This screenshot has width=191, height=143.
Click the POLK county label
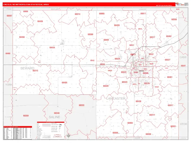(x=9, y=9)
